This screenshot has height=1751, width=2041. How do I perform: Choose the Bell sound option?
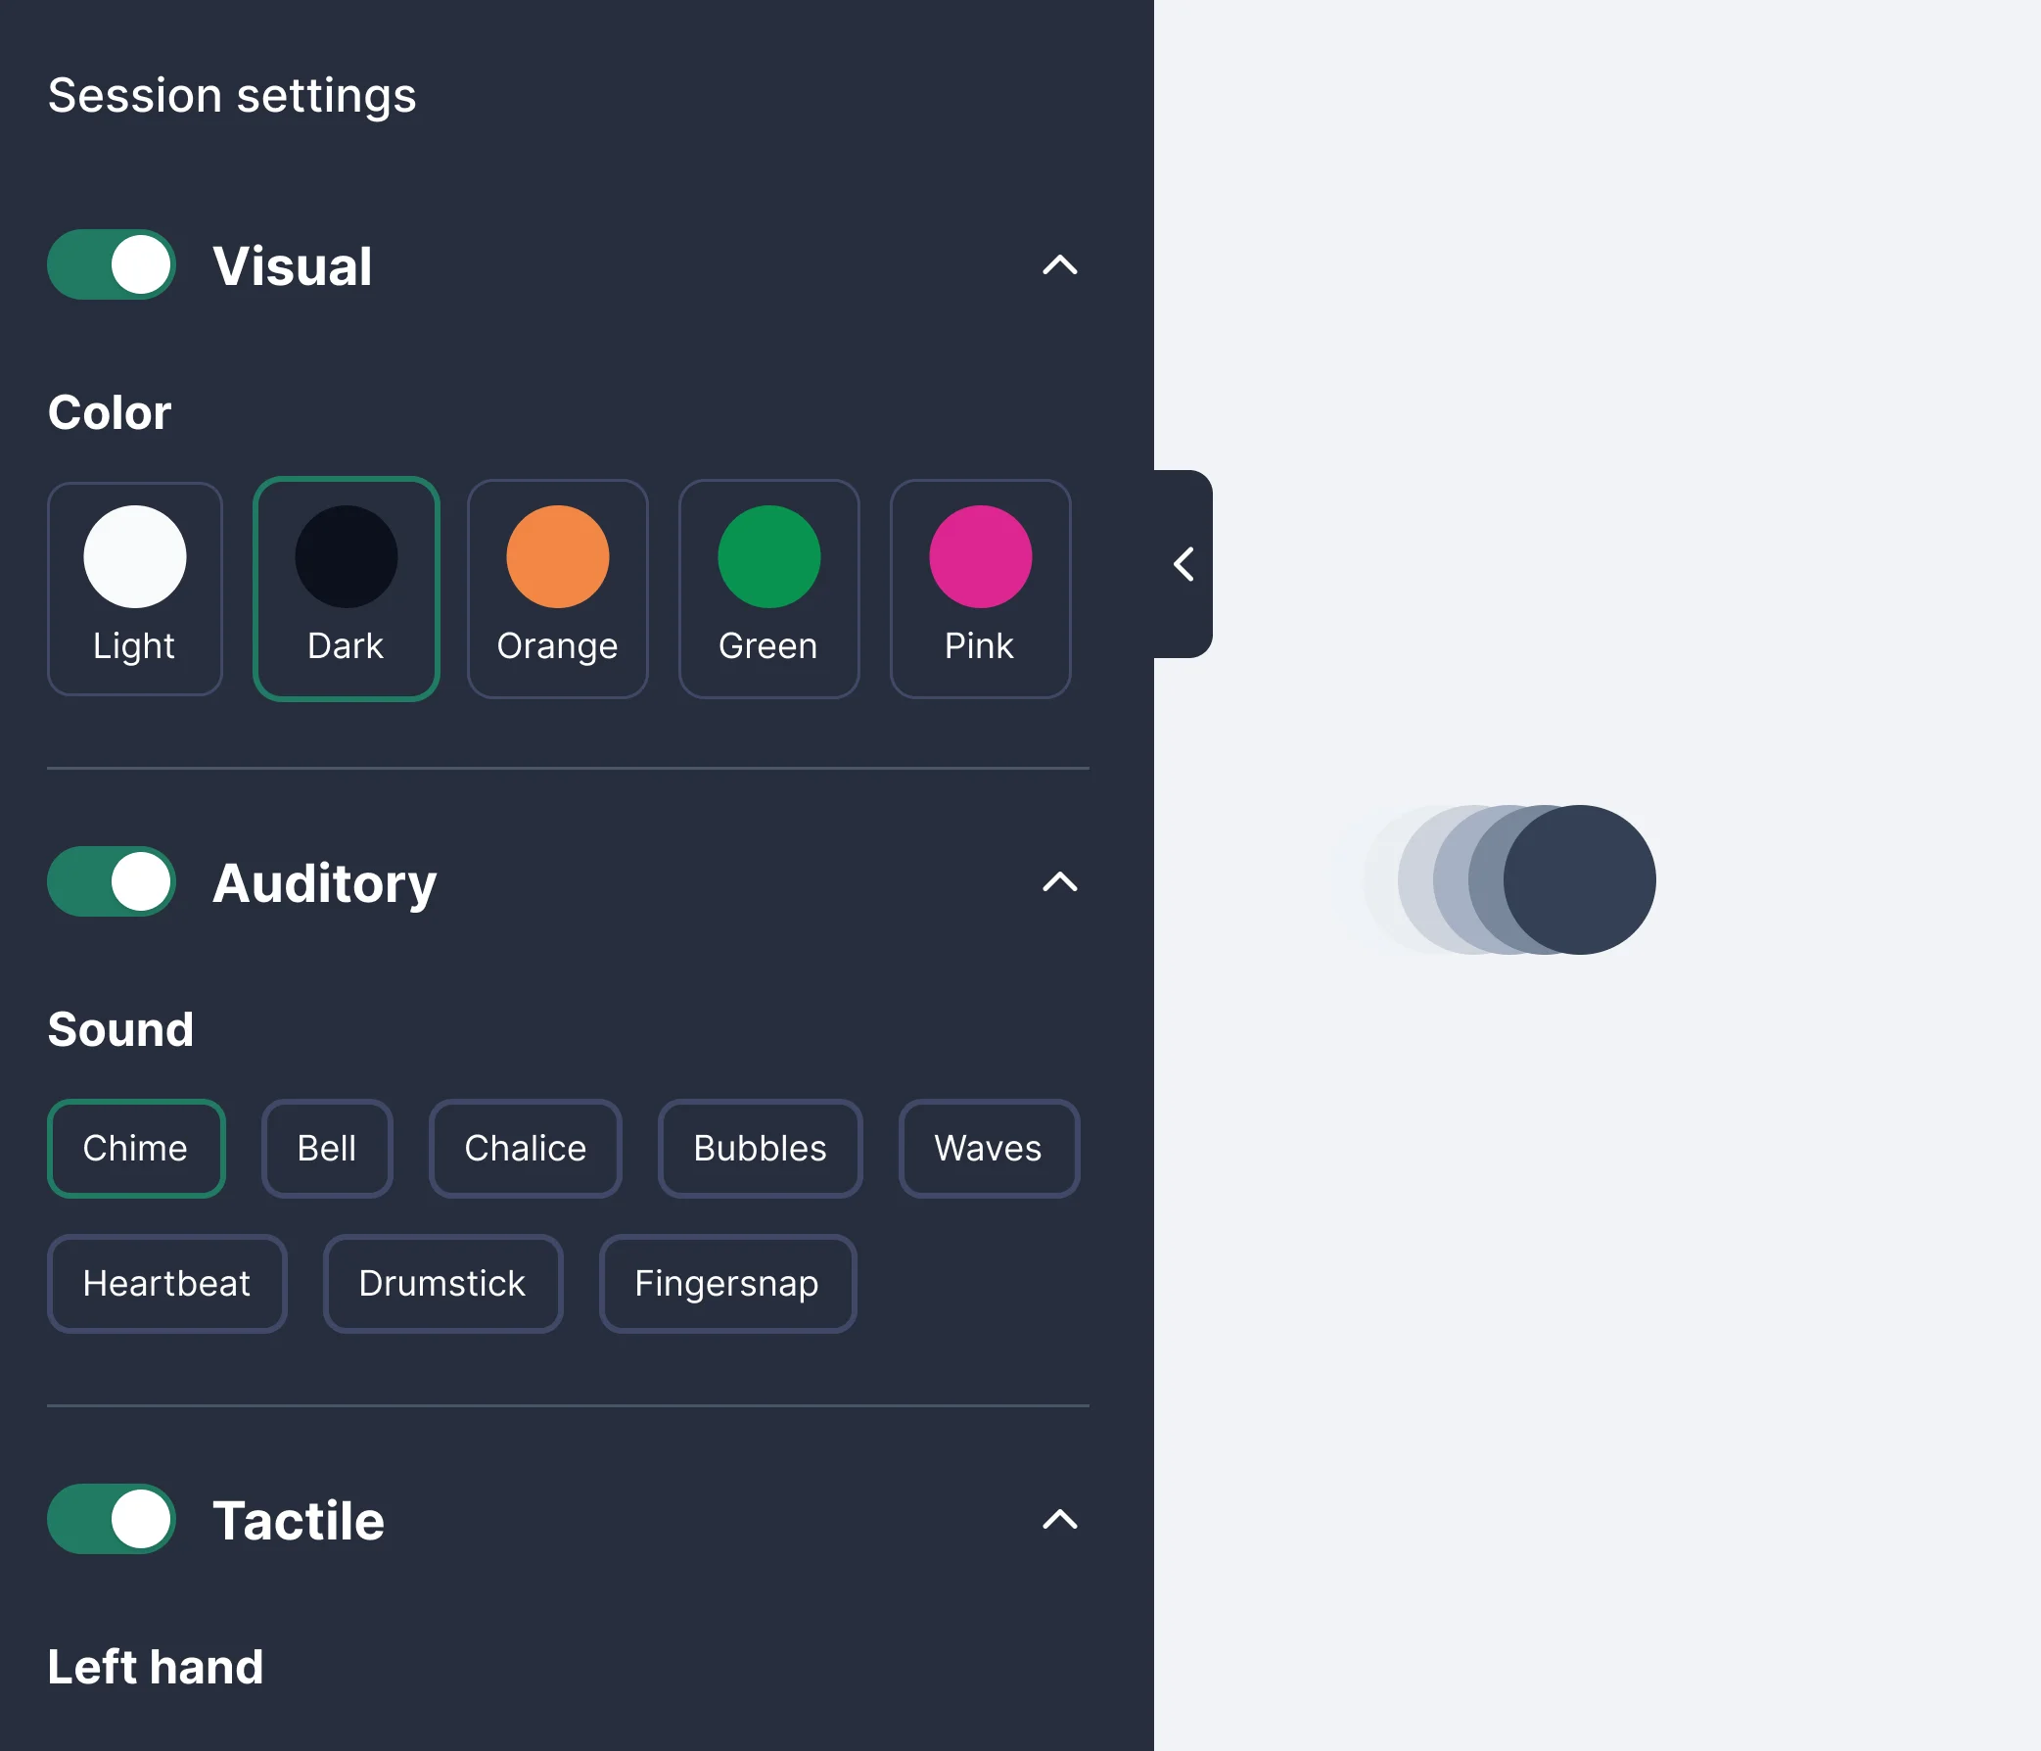click(326, 1148)
